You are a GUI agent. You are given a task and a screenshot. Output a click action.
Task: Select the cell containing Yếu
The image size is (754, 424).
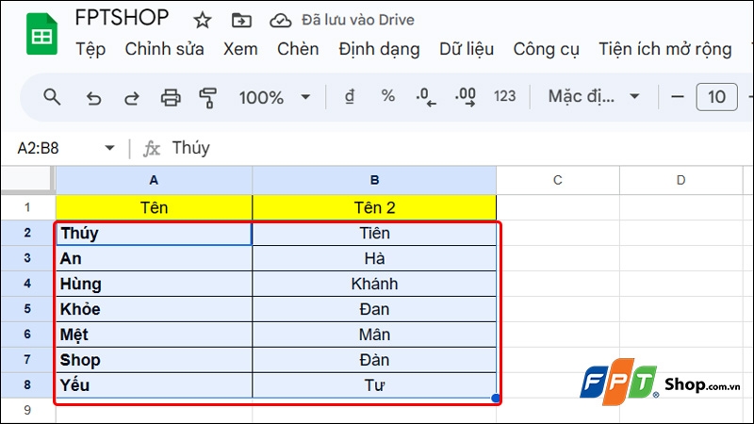154,385
